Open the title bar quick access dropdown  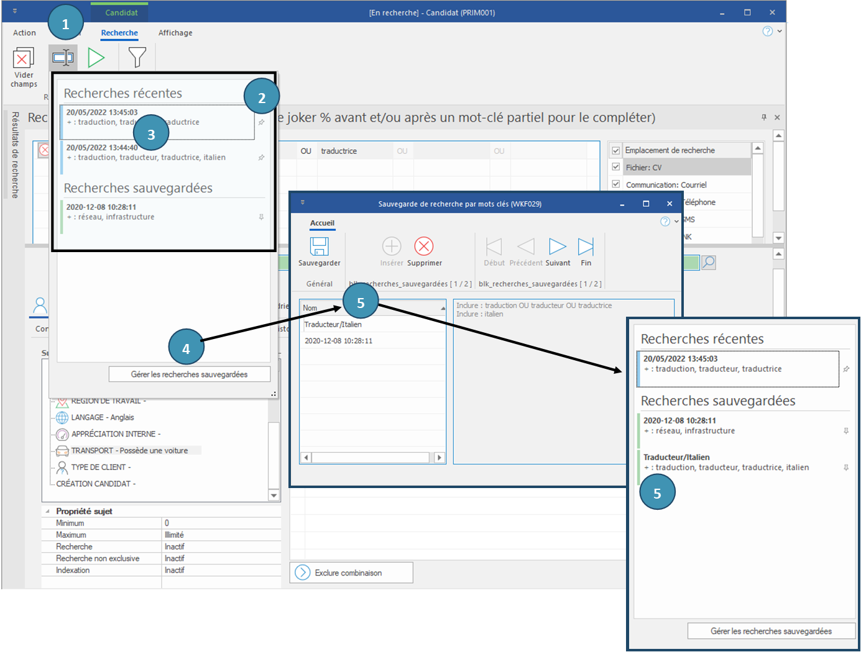(15, 11)
